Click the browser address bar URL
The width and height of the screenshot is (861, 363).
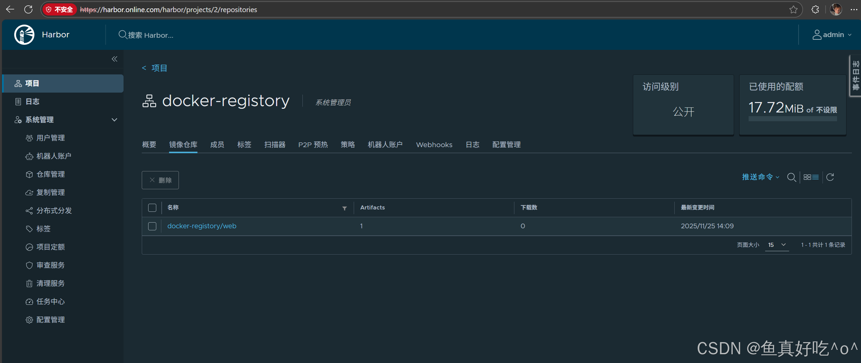click(168, 9)
